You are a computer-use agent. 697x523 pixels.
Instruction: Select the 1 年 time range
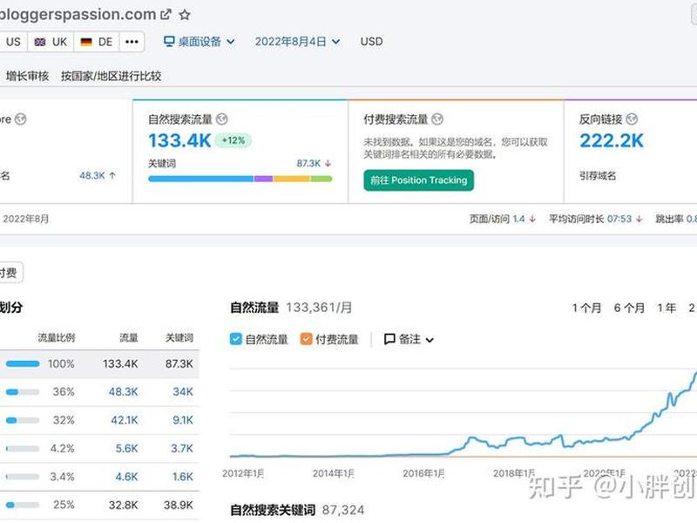coord(667,308)
